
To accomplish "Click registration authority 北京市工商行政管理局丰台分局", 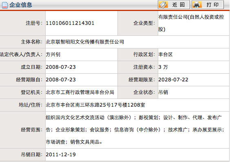I will (80, 92).
